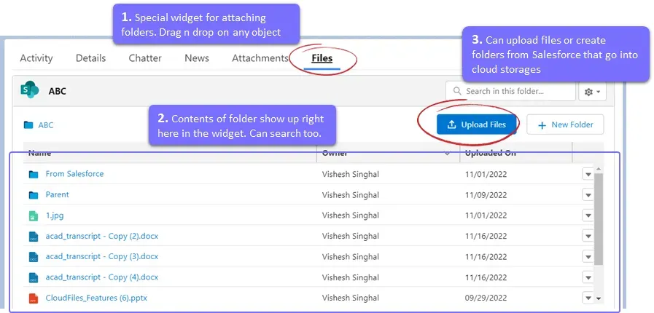Image resolution: width=654 pixels, height=313 pixels.
Task: Open row menu for acad_transcript Copy (2).docx
Action: [588, 237]
